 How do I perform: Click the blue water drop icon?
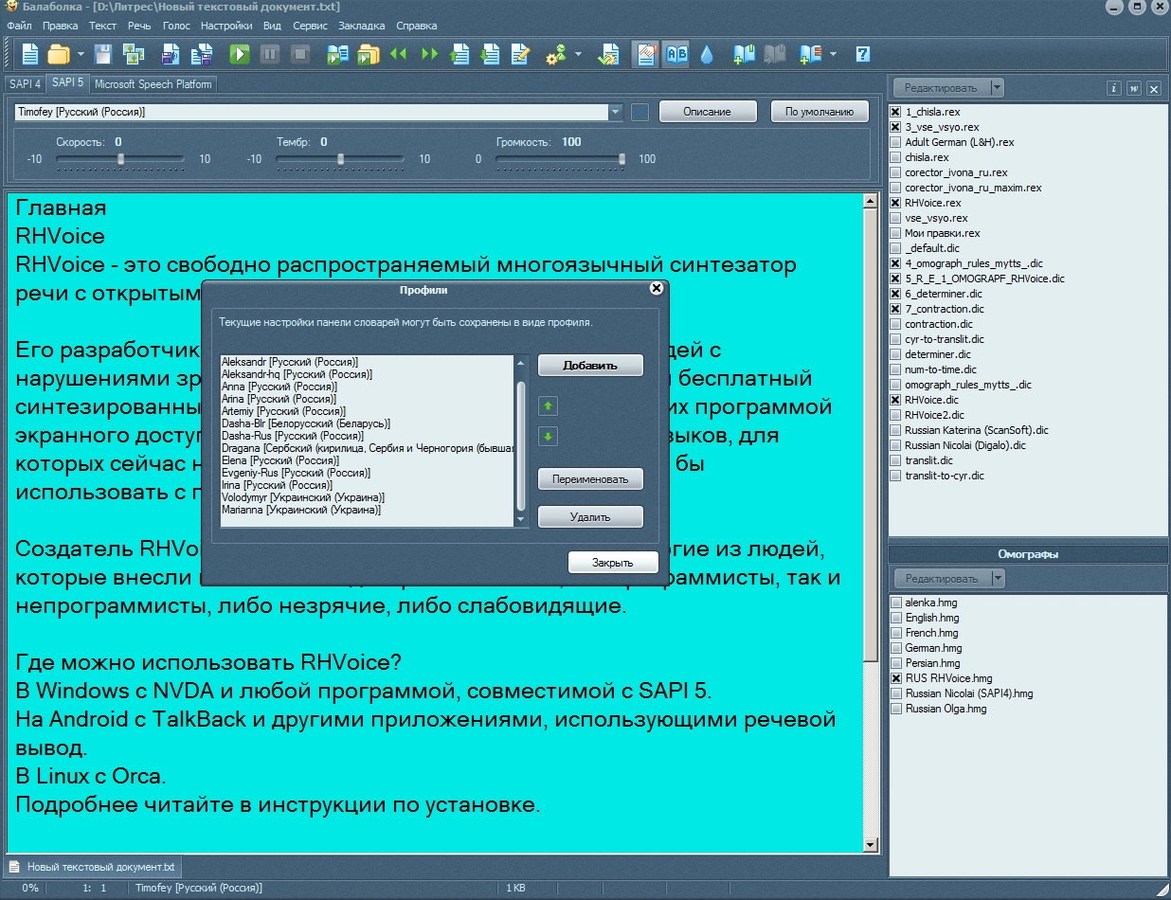(707, 54)
